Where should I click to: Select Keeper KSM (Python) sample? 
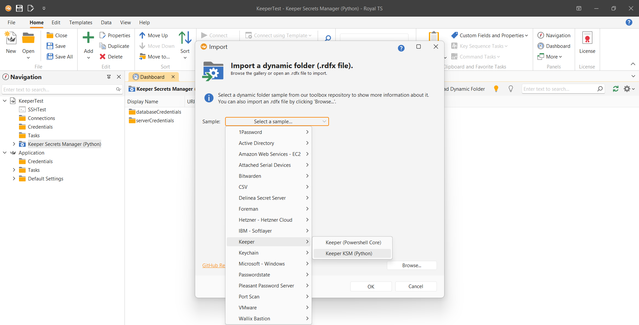tap(349, 254)
